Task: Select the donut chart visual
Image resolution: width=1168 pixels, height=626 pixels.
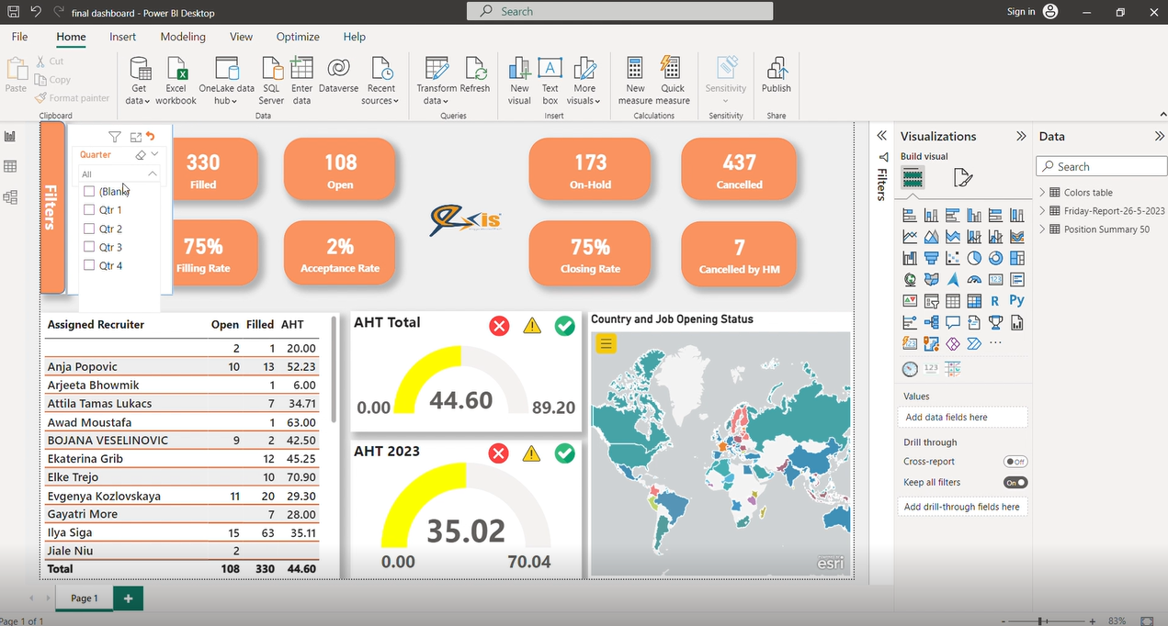Action: coord(995,258)
